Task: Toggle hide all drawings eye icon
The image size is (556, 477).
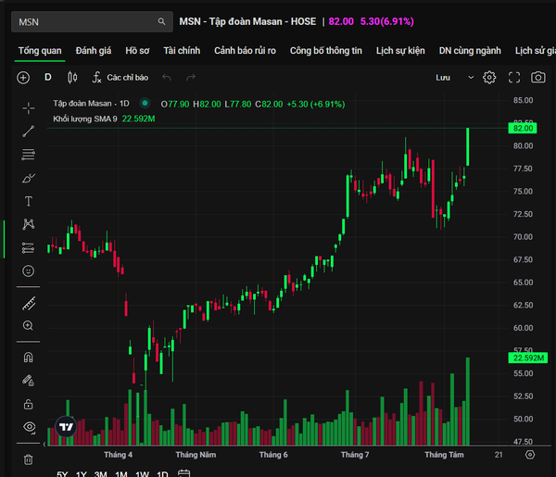Action: point(29,427)
